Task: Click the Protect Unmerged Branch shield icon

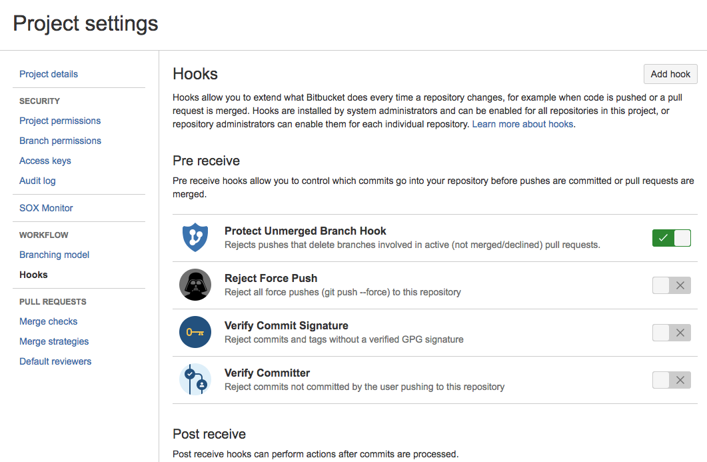Action: pyautogui.click(x=195, y=237)
